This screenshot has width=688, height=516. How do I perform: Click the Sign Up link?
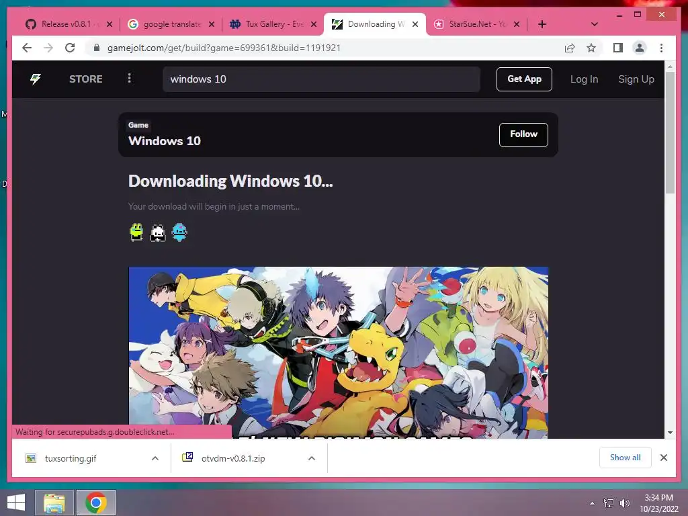[x=636, y=79]
